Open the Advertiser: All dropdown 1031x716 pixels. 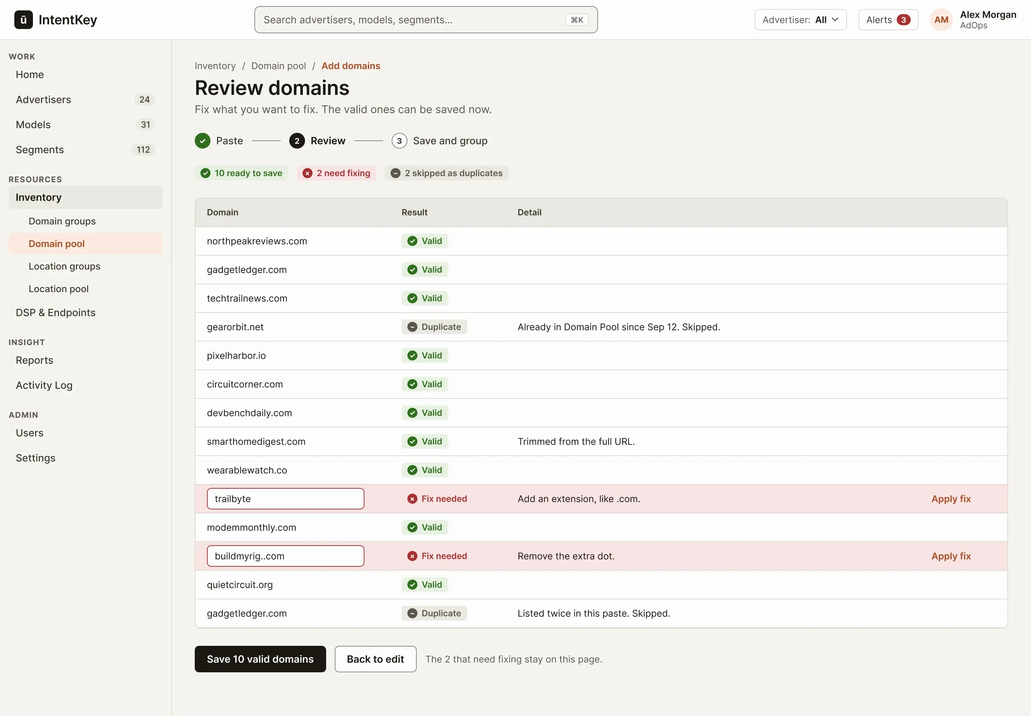[x=800, y=20]
